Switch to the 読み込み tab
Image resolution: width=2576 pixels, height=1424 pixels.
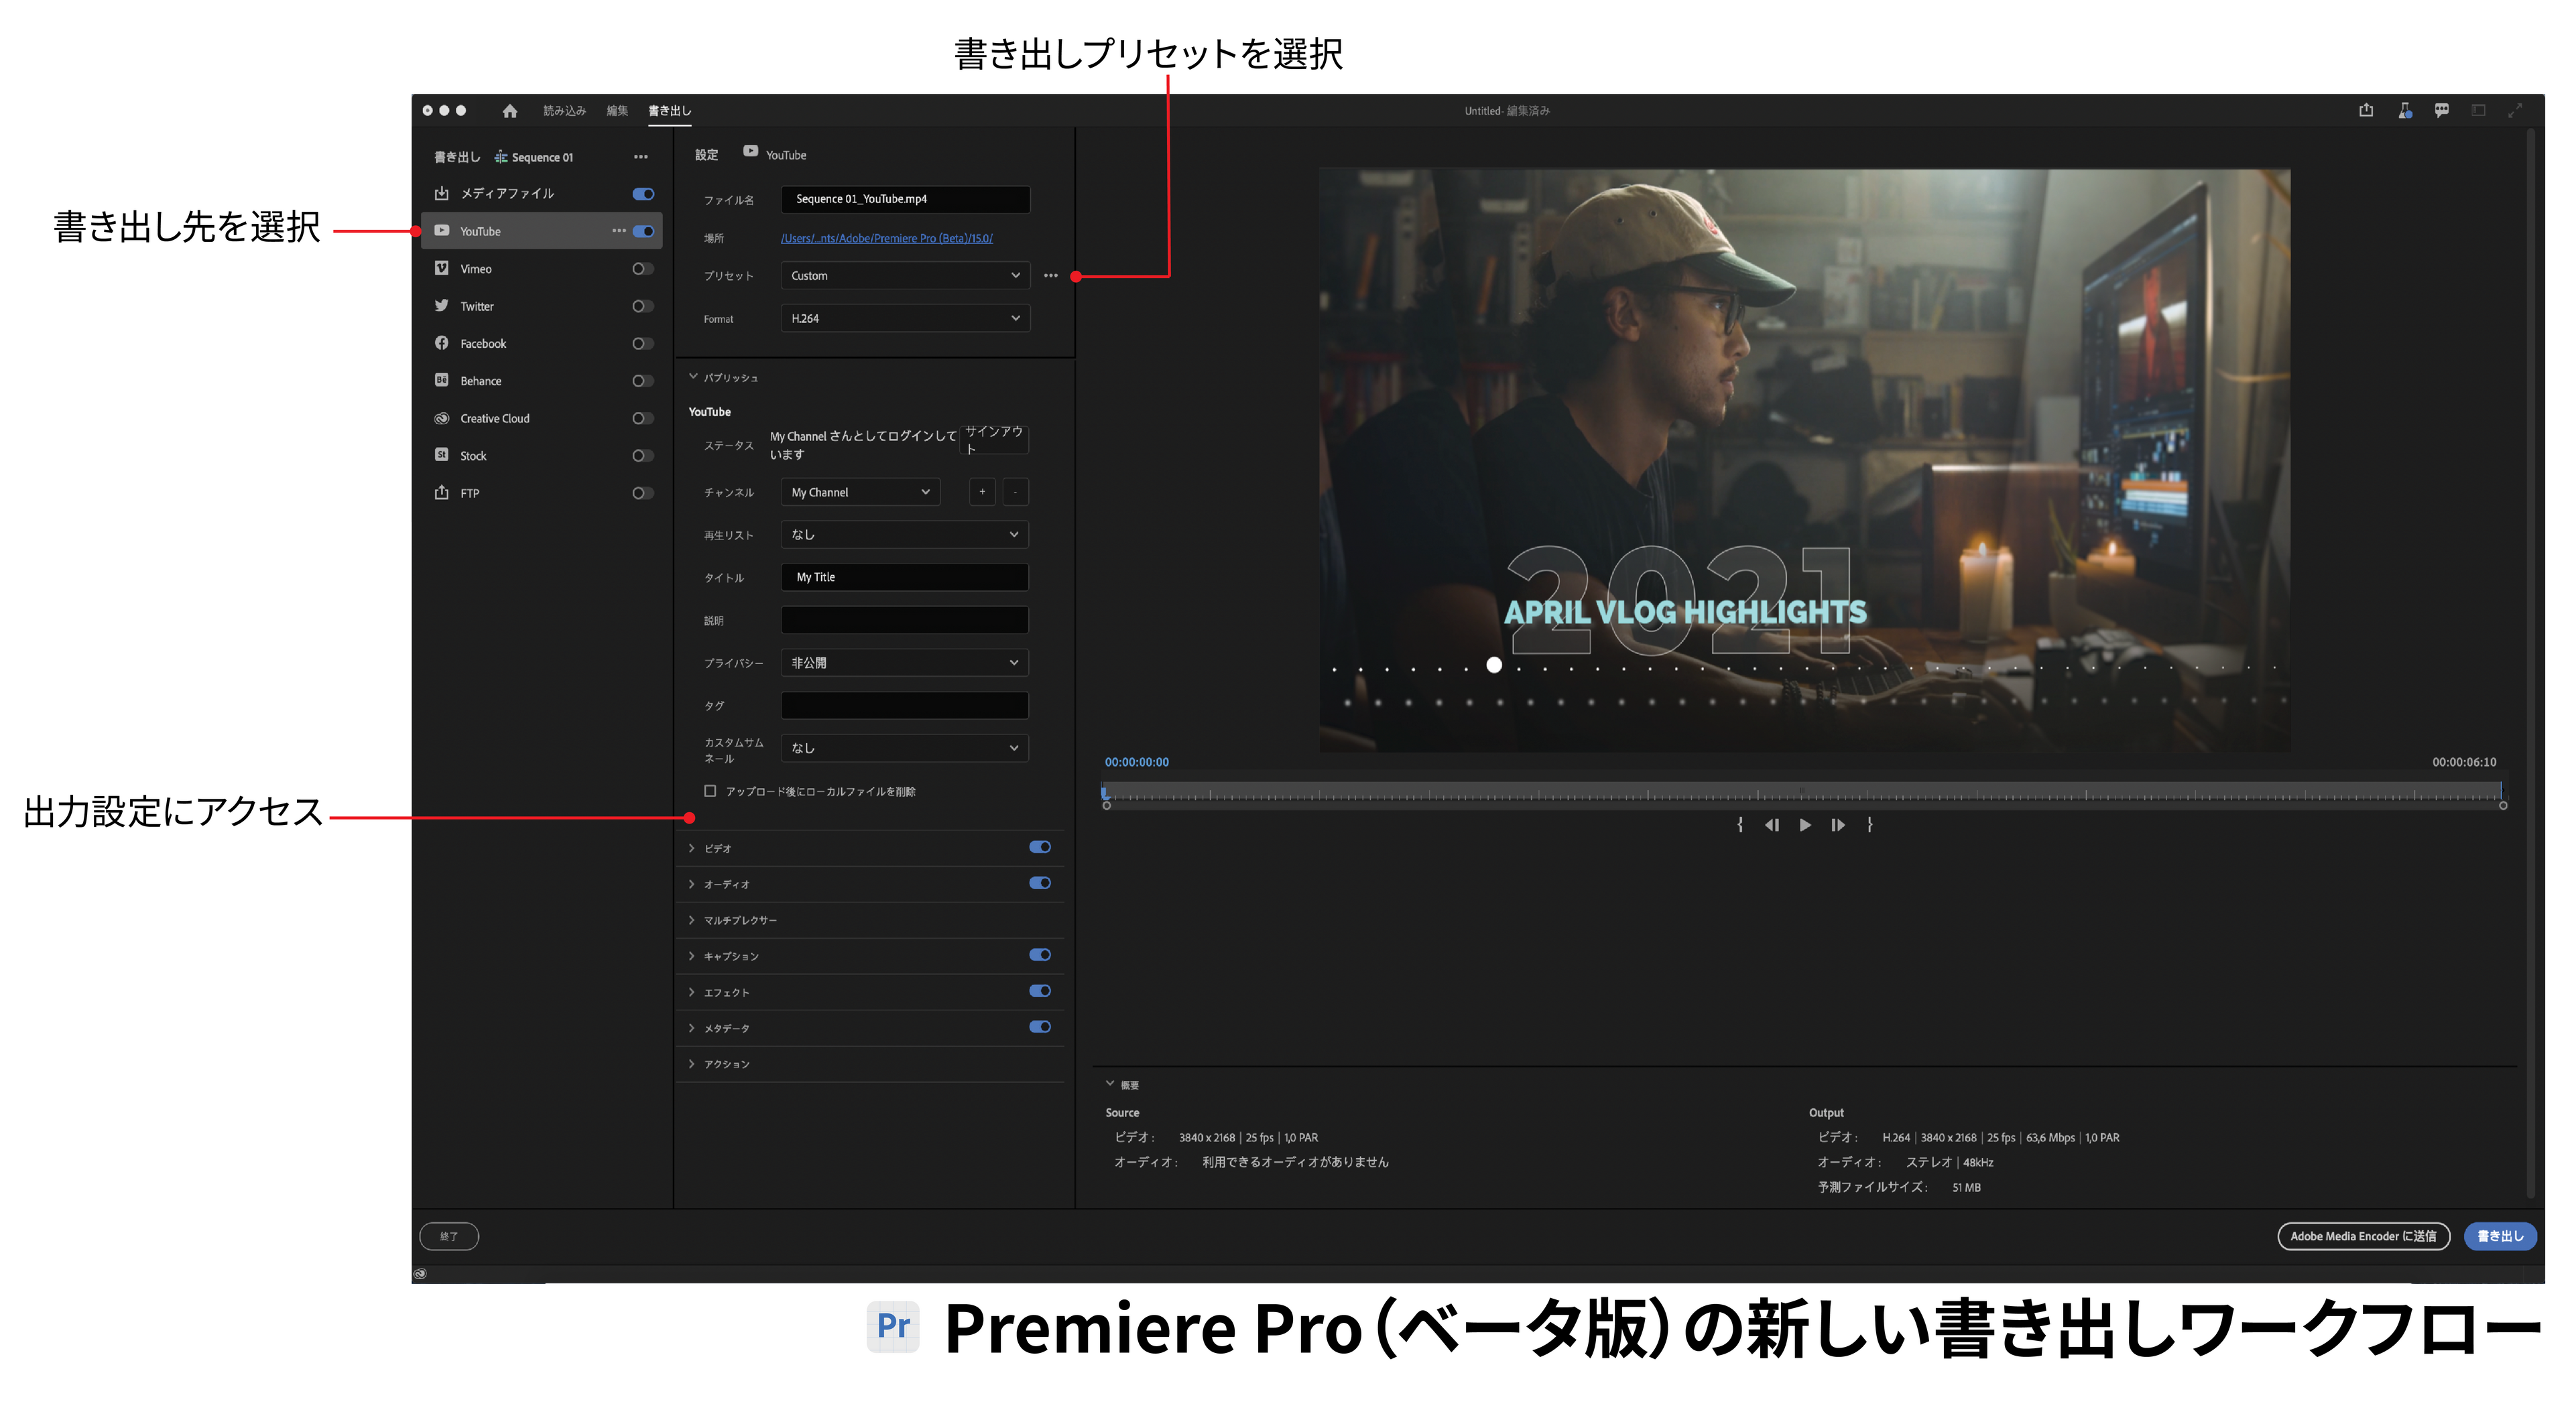click(x=564, y=111)
